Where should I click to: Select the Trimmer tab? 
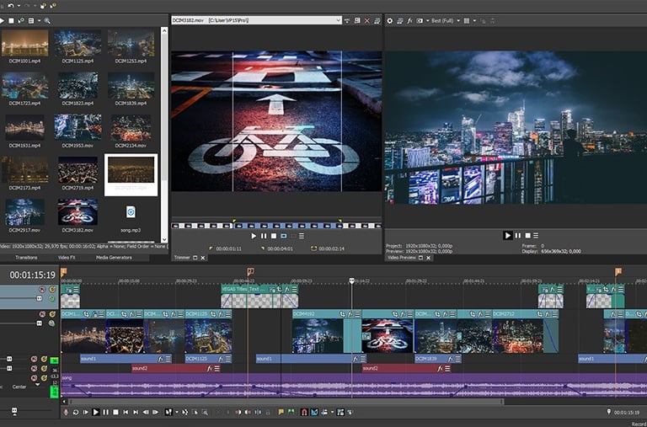(182, 258)
